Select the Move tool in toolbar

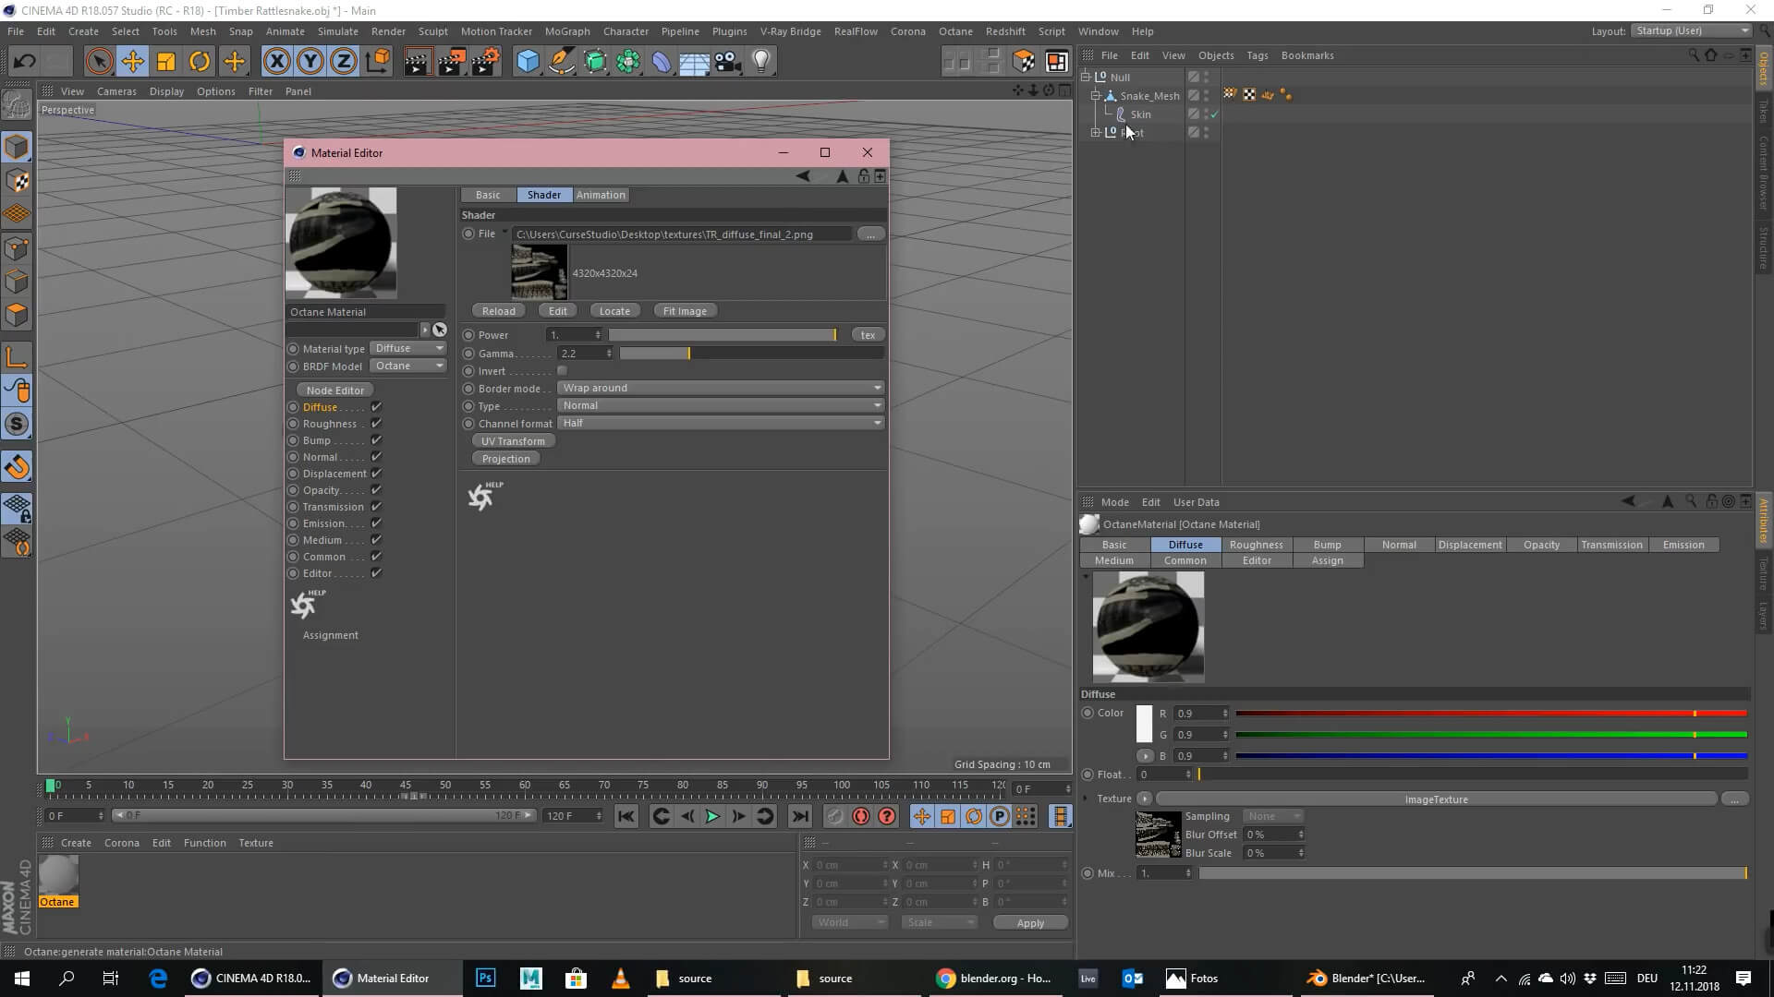click(x=132, y=62)
